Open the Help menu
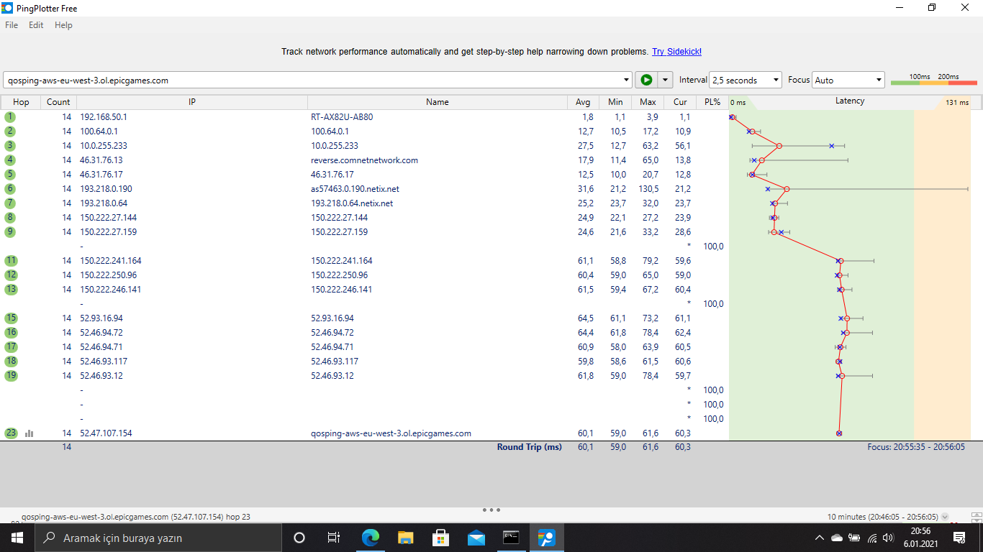The image size is (983, 552). (x=63, y=25)
